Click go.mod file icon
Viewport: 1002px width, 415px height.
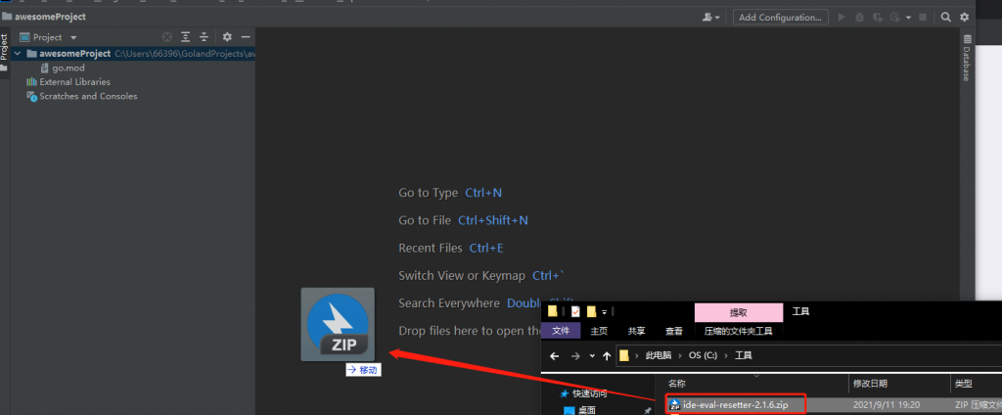(x=45, y=68)
